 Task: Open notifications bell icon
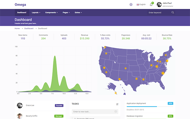(x=151, y=5)
